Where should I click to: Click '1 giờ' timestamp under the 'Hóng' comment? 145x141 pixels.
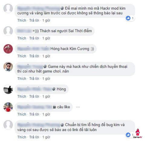(46, 96)
